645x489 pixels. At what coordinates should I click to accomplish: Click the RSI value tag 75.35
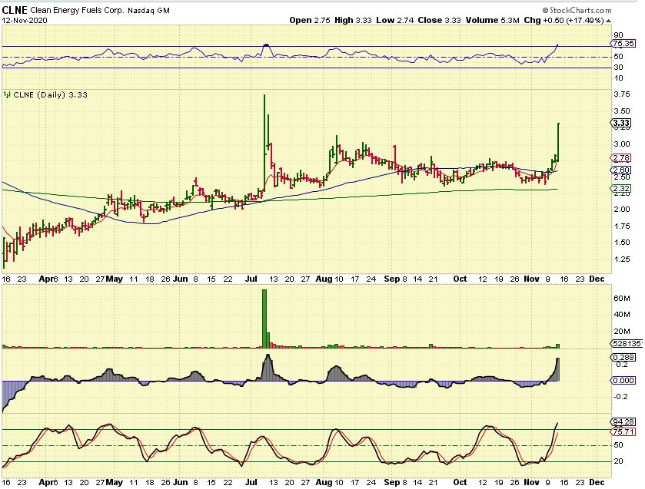623,44
